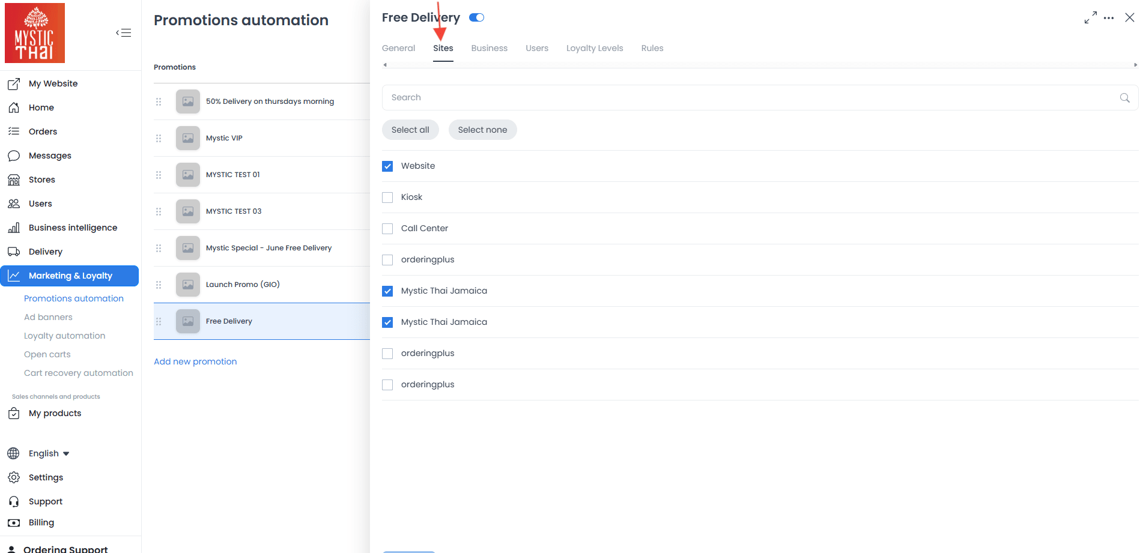Go to Home via the house icon
The image size is (1143, 553).
[14, 107]
